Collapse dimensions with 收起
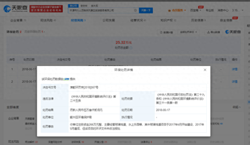250x145 pixels. coord(236,107)
